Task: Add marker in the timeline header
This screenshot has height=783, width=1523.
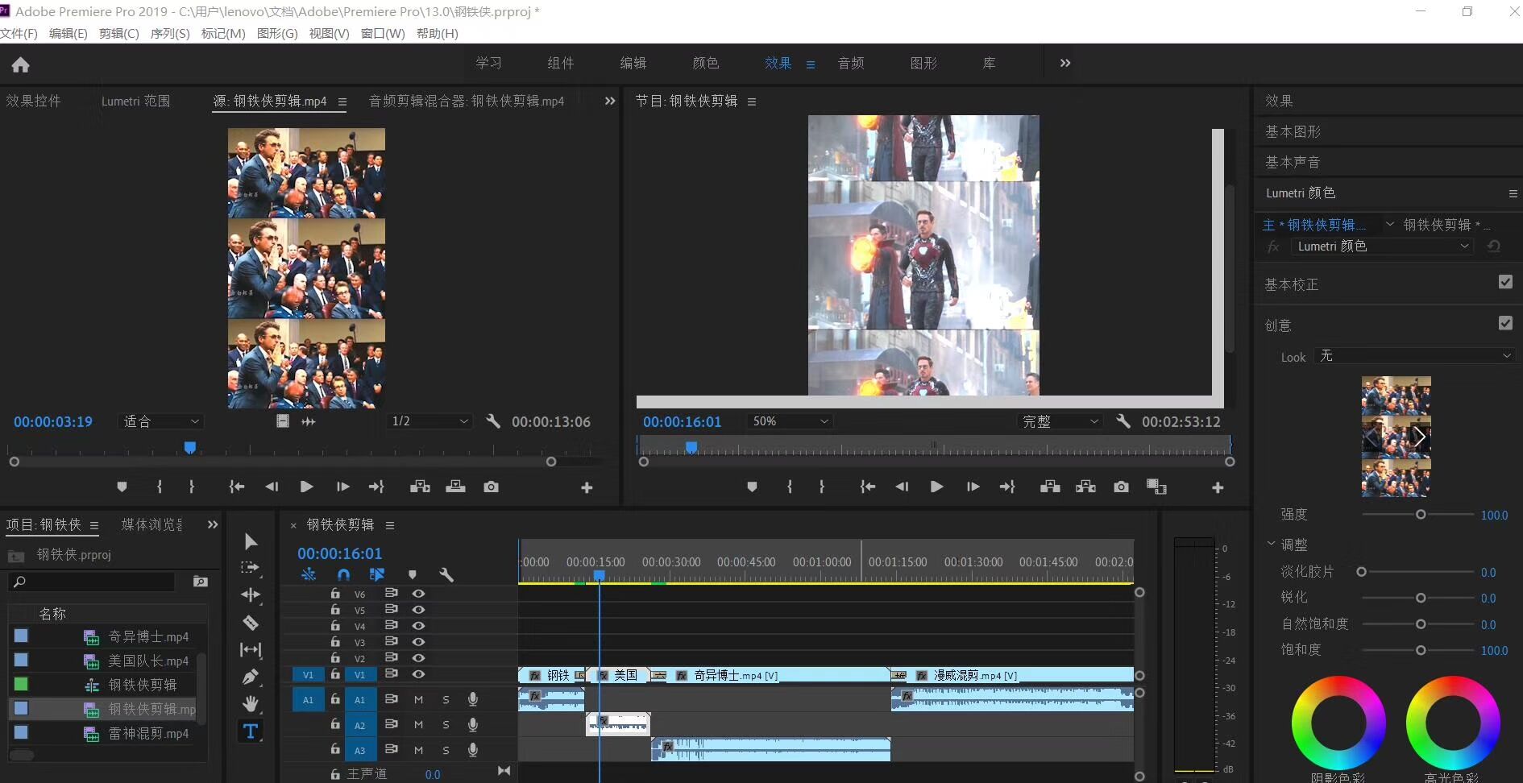Action: [x=413, y=575]
